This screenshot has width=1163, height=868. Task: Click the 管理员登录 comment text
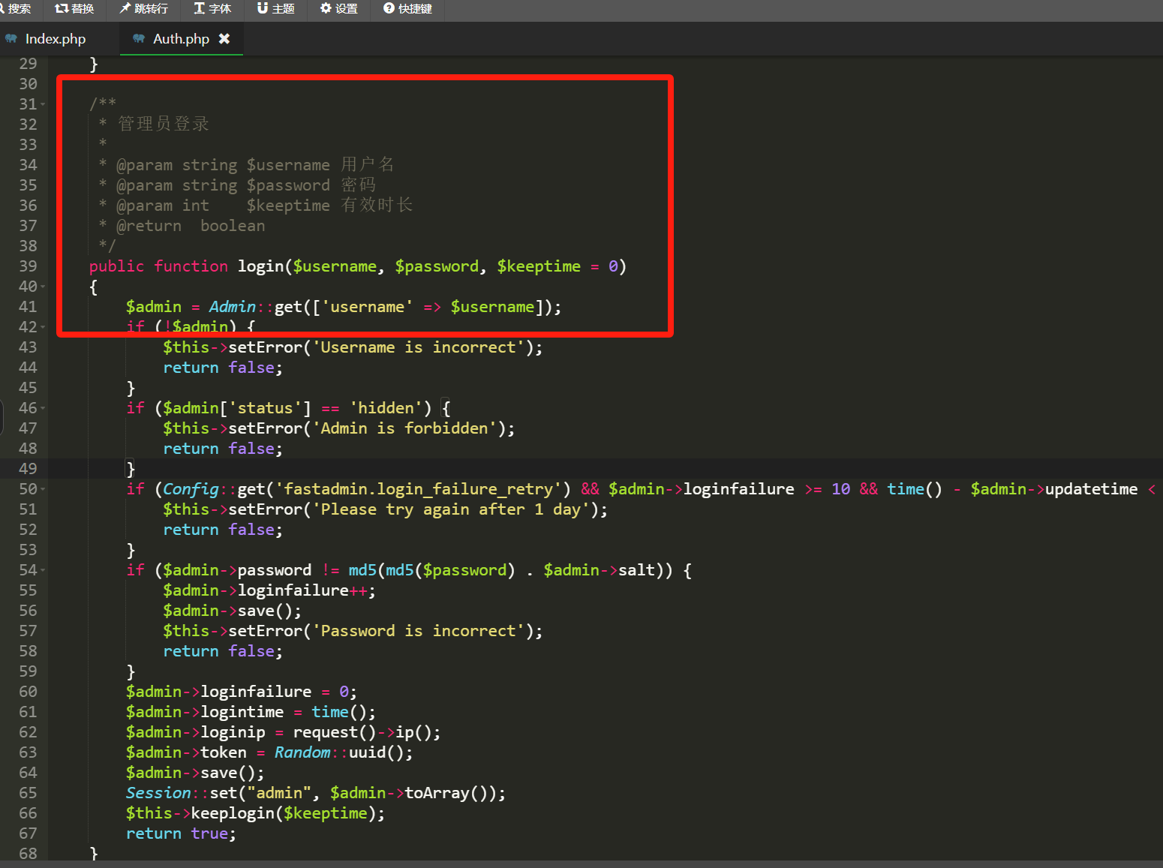pos(164,124)
